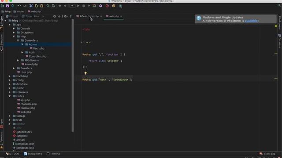Collapse the routes folder
Screen dimensions: 282x158
point(10,96)
